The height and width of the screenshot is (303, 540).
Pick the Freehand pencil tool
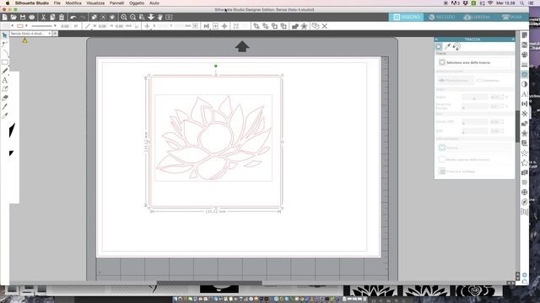[4, 71]
